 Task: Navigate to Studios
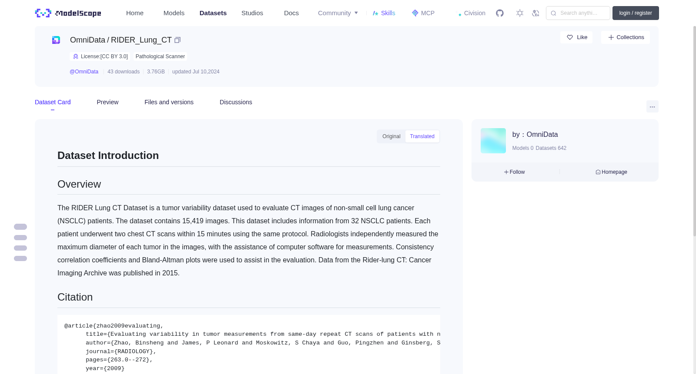click(x=252, y=13)
